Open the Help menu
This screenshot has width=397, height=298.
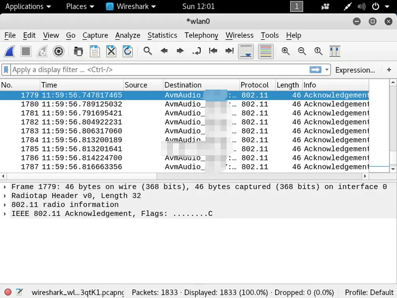[294, 35]
